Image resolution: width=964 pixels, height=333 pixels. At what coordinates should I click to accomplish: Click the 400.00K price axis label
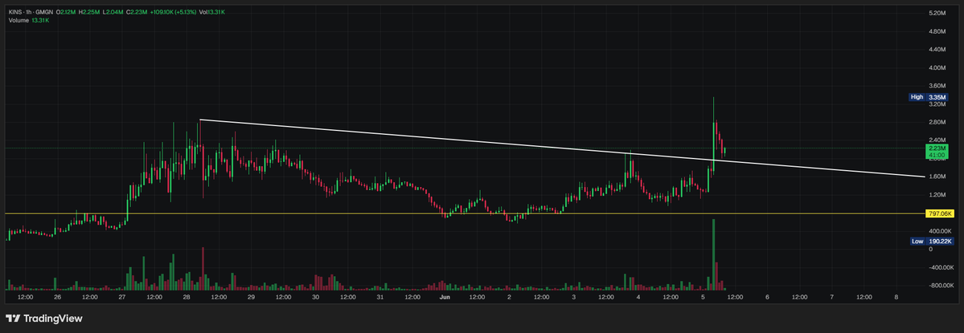coord(940,231)
